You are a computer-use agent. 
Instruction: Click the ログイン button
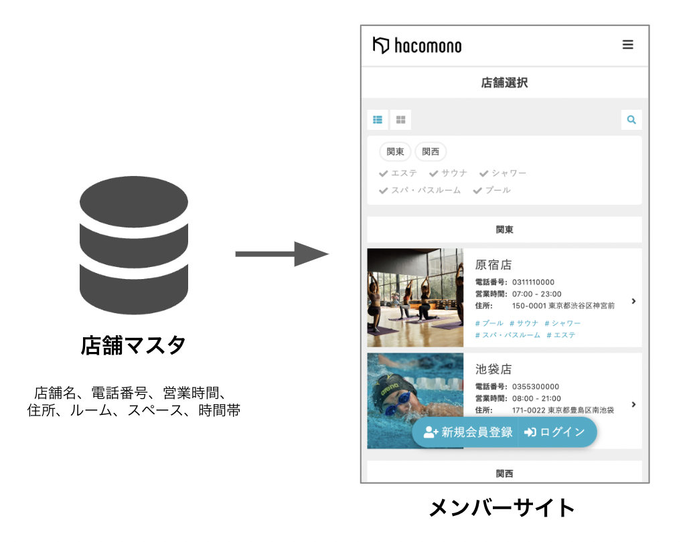555,432
